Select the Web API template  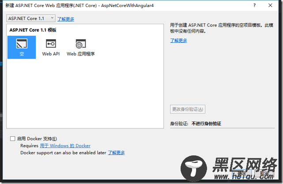point(51,48)
